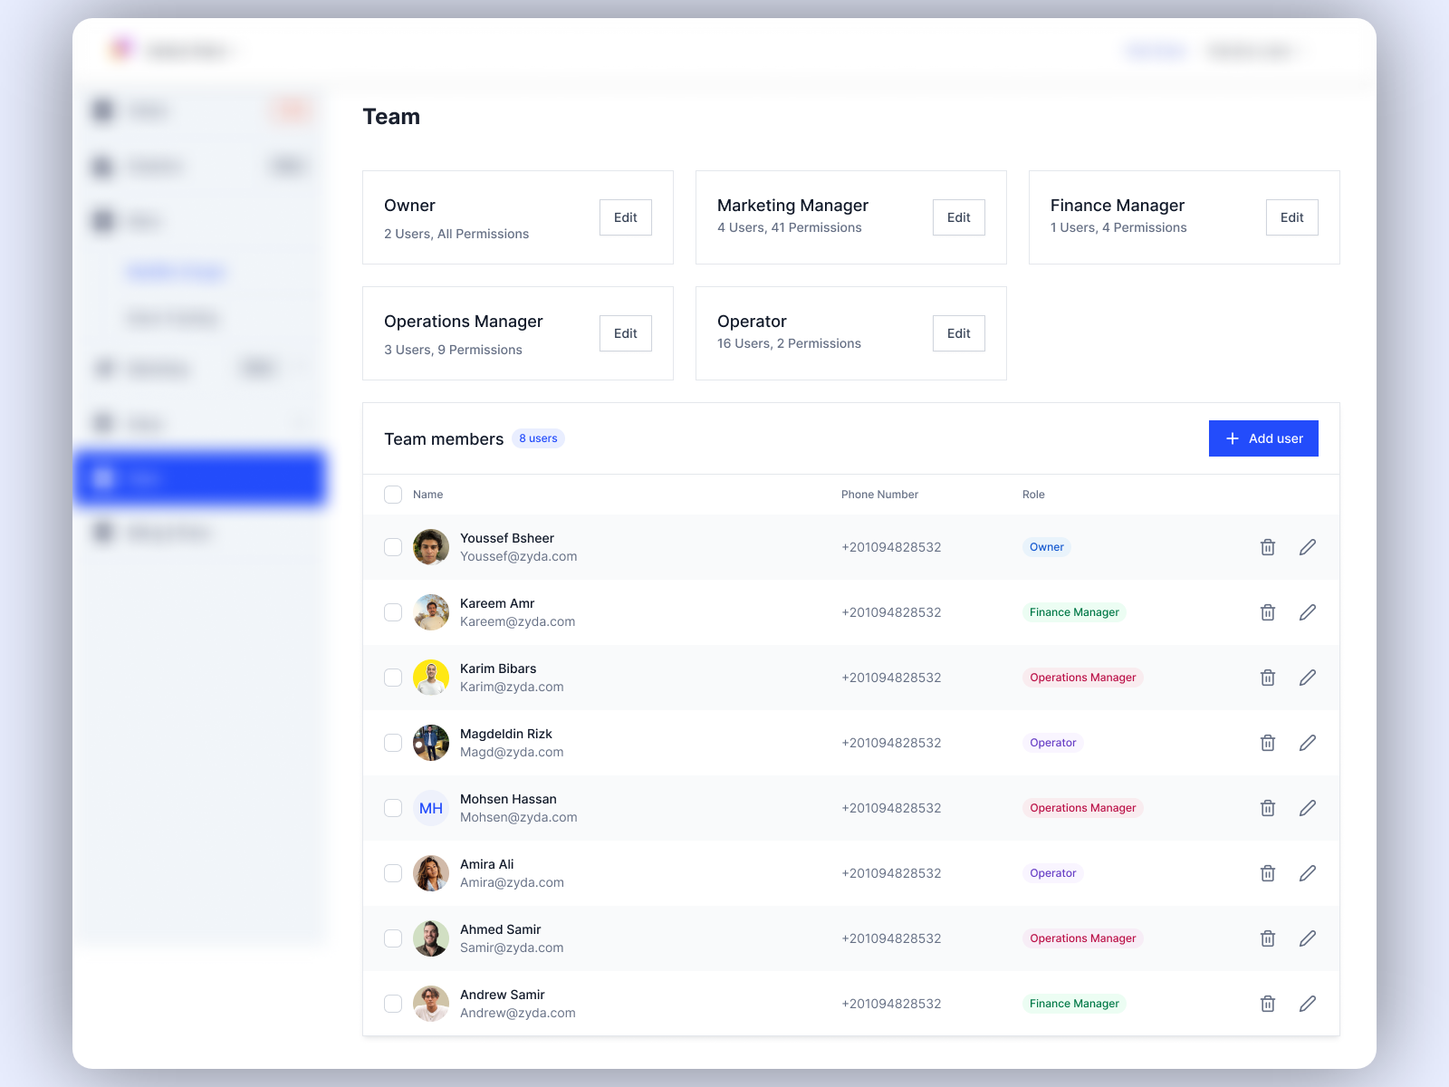Click the app logo in the top-left corner

pos(119,50)
